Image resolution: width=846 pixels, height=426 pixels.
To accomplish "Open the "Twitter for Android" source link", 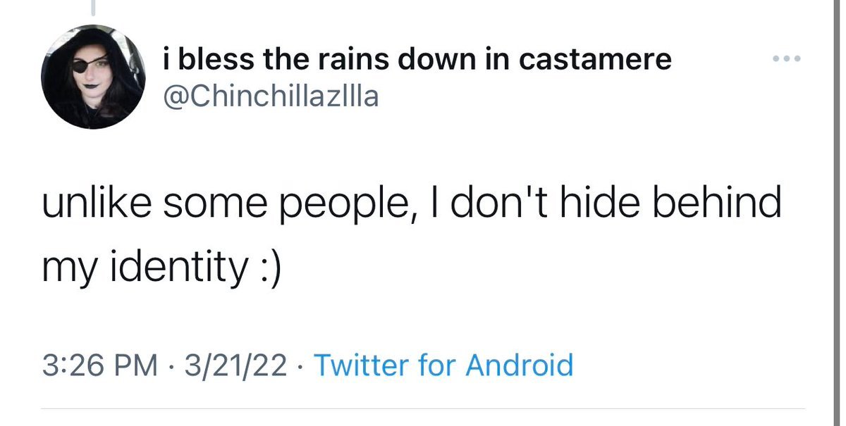I will 442,365.
